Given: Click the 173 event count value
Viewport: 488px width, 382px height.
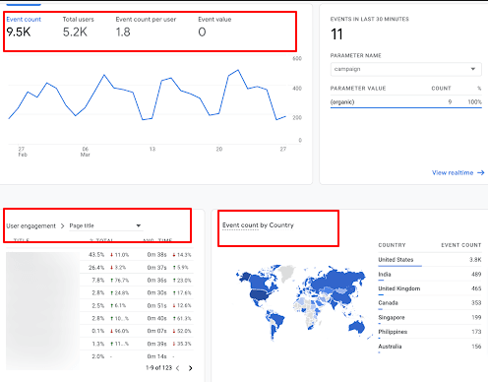Looking at the screenshot, I should click(476, 332).
